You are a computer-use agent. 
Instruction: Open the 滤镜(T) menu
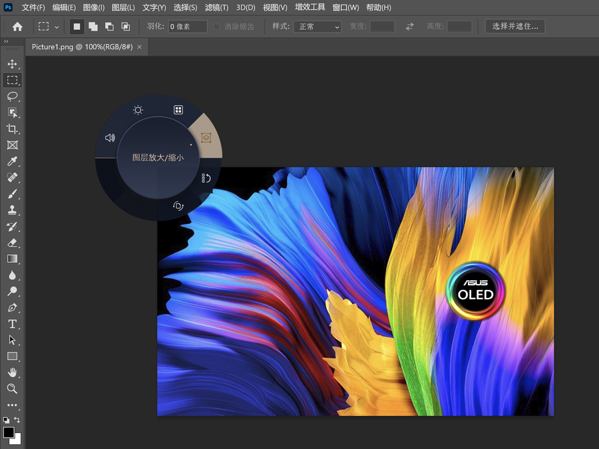216,7
